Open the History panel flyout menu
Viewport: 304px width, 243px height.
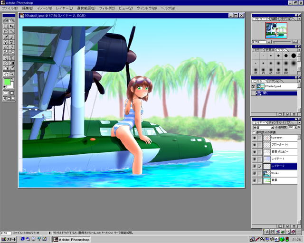click(299, 81)
